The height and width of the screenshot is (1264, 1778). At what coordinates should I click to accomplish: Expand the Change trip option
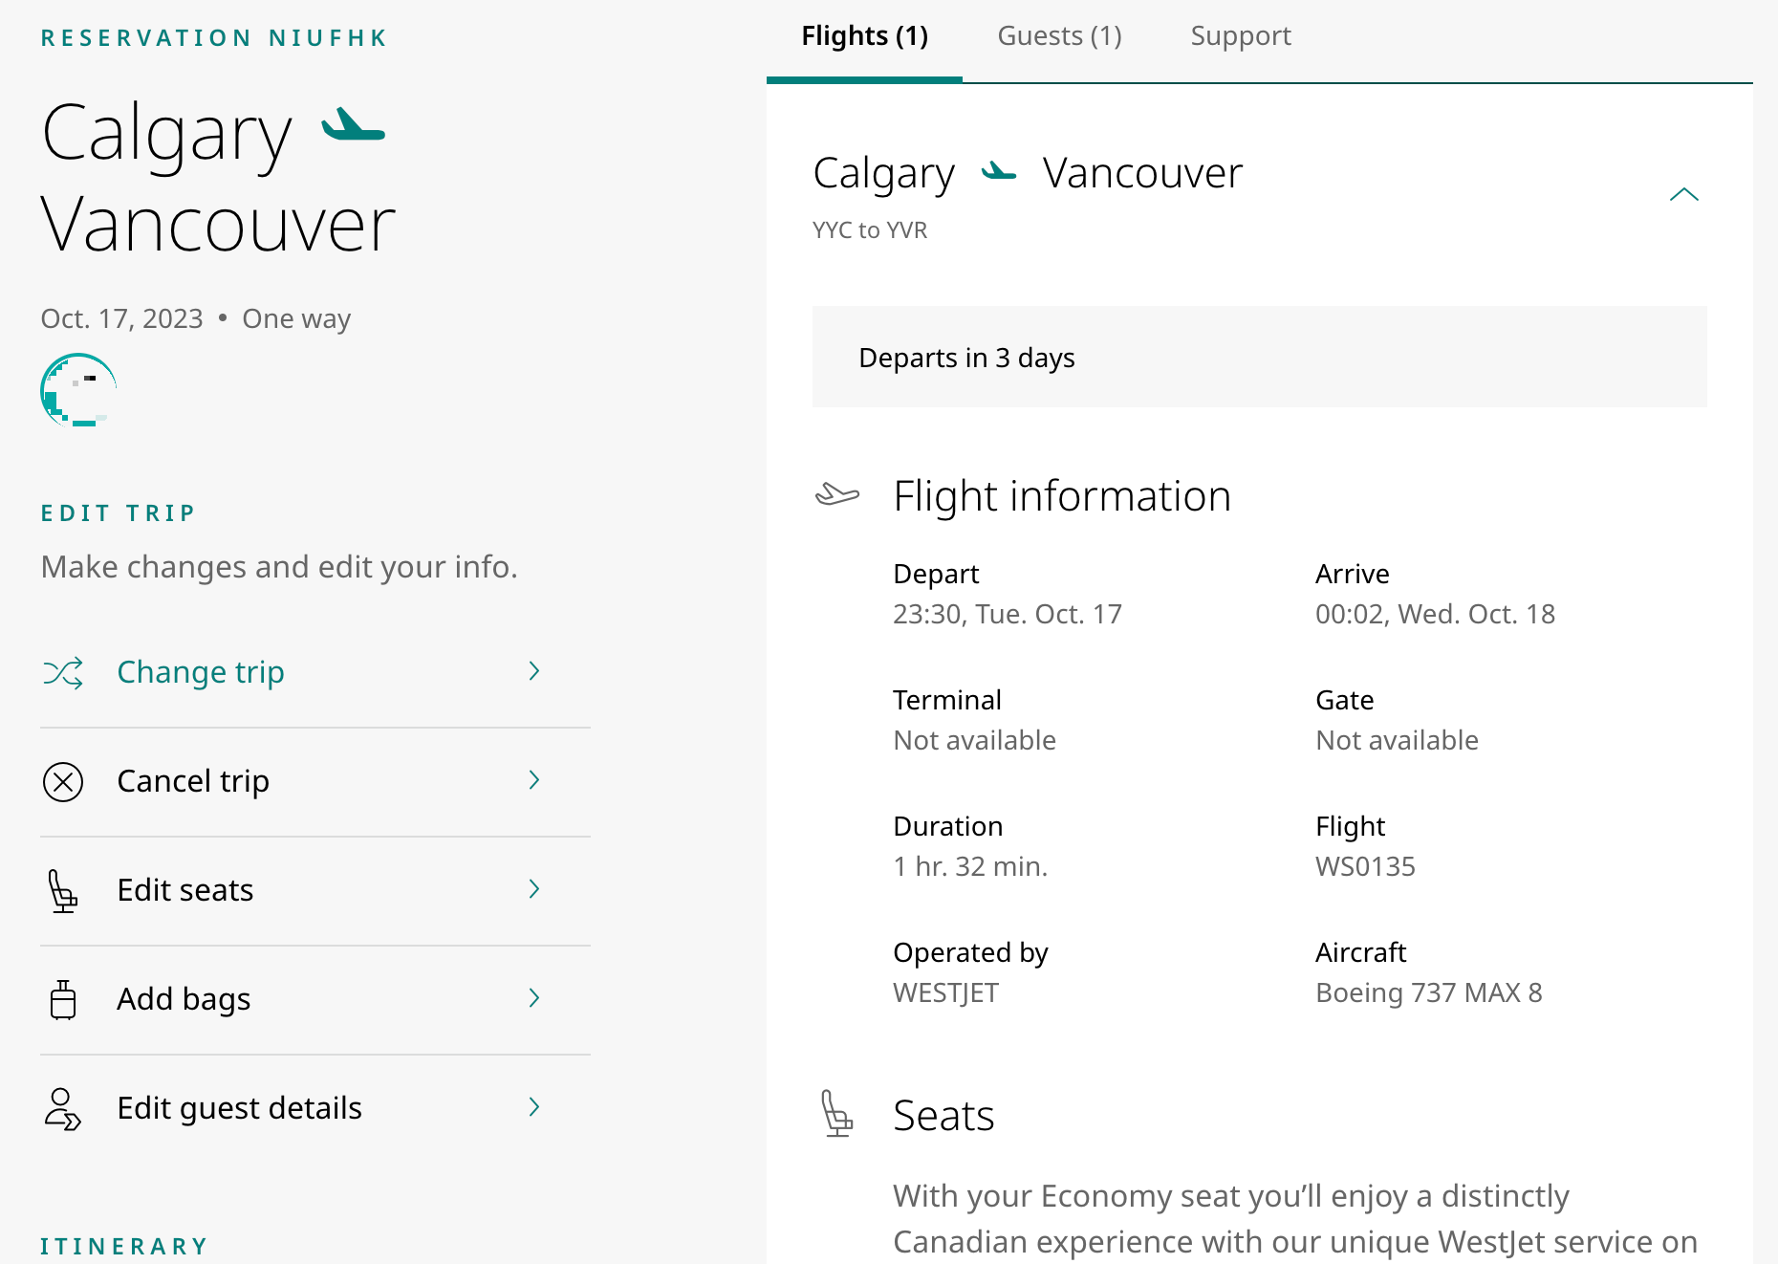(x=200, y=672)
